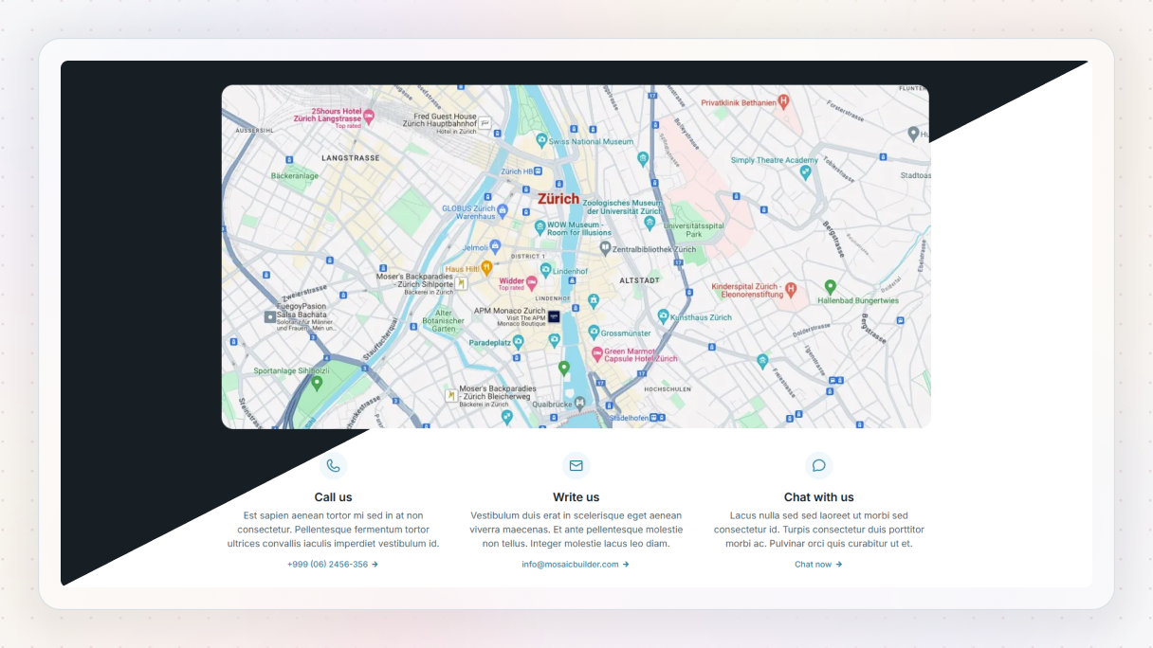Image resolution: width=1153 pixels, height=648 pixels.
Task: Click the Call us heading
Action: [x=333, y=496]
